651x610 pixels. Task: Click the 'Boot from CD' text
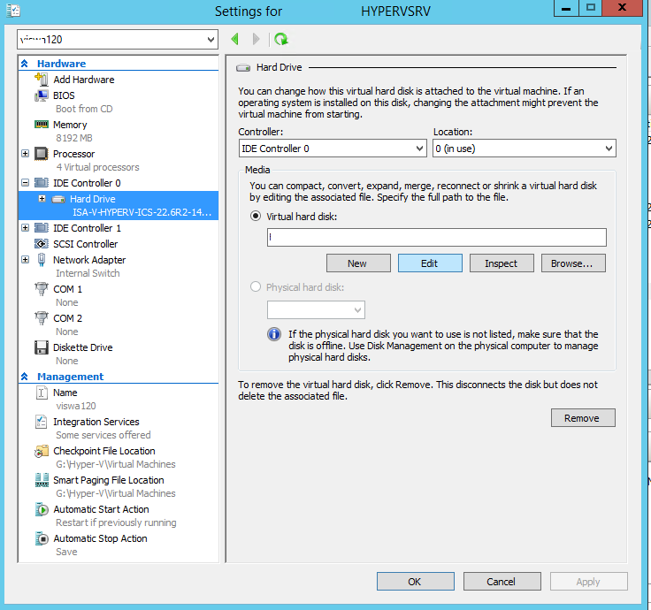tap(84, 109)
